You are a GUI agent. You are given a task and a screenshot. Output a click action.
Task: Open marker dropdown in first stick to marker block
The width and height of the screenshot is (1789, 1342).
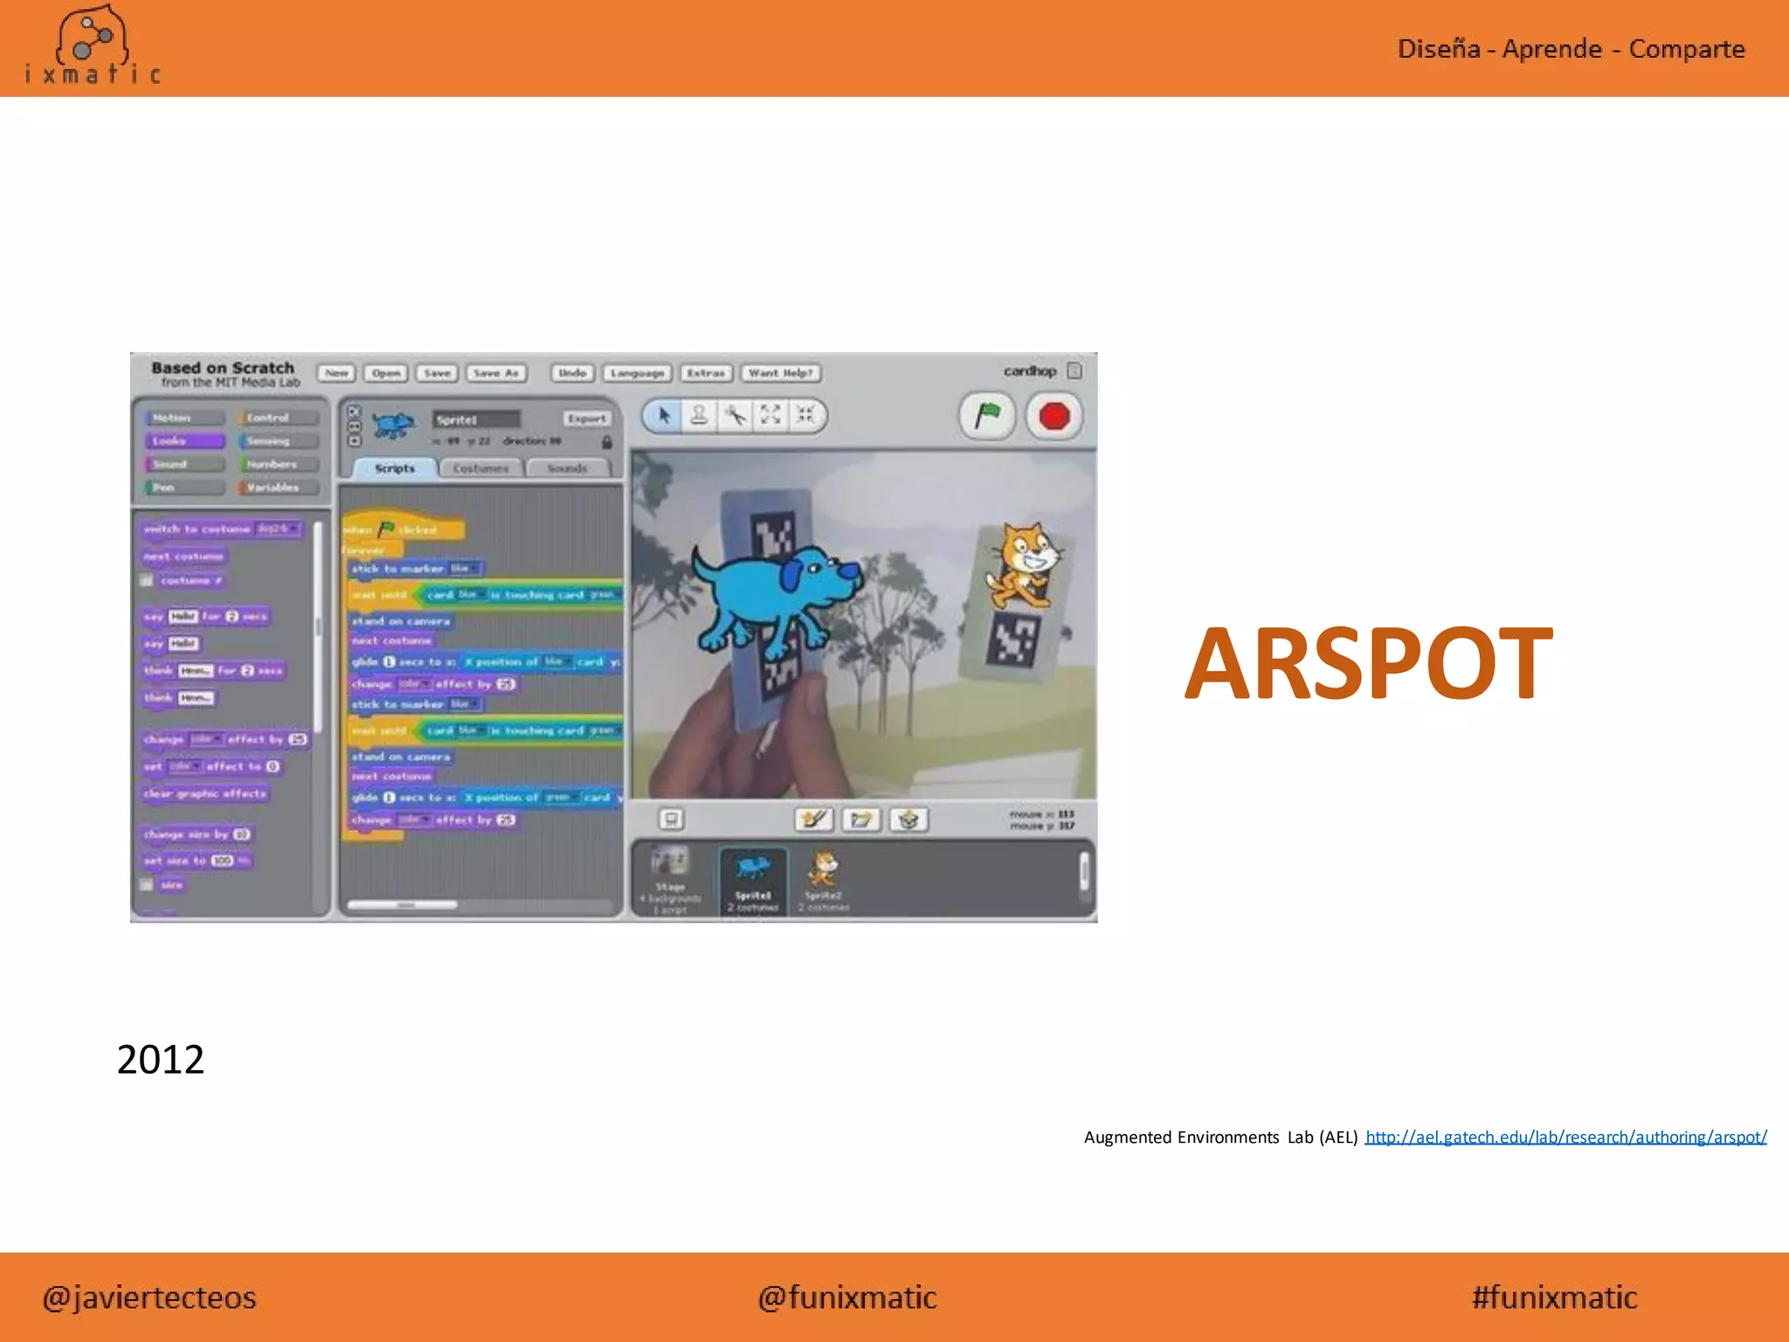point(463,569)
